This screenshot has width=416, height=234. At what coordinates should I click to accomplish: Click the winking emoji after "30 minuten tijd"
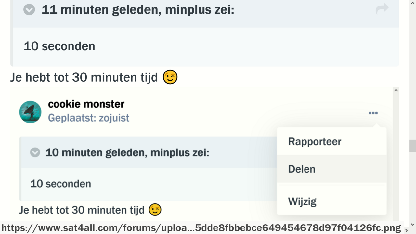coord(170,77)
